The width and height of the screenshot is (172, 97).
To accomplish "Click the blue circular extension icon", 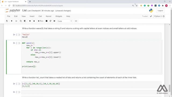I will point(159,5).
